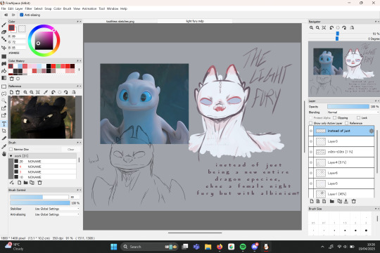Switch to toothless sketches.png tab
Image resolution: width=380 pixels, height=253 pixels.
(x=120, y=21)
